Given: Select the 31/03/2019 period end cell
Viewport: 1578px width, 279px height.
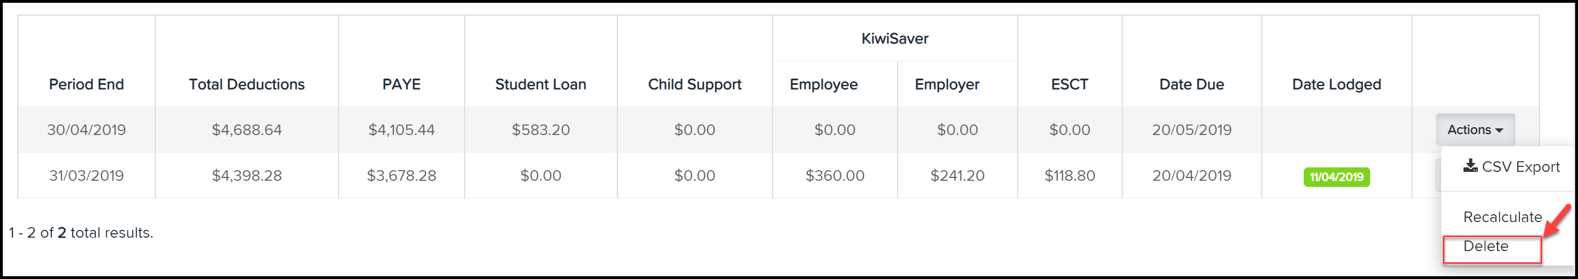Looking at the screenshot, I should [x=87, y=176].
